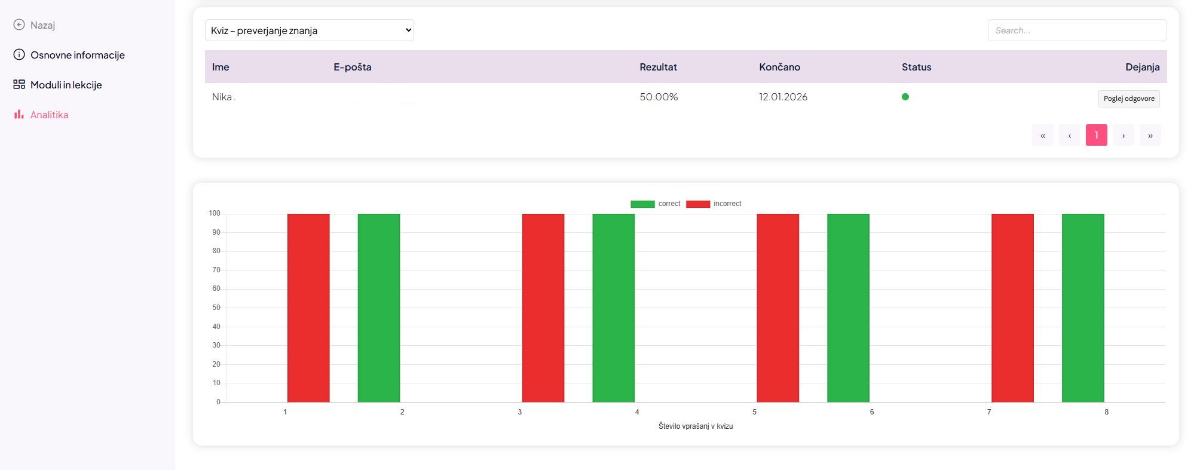
Task: Go to the first page of results
Action: [1042, 136]
